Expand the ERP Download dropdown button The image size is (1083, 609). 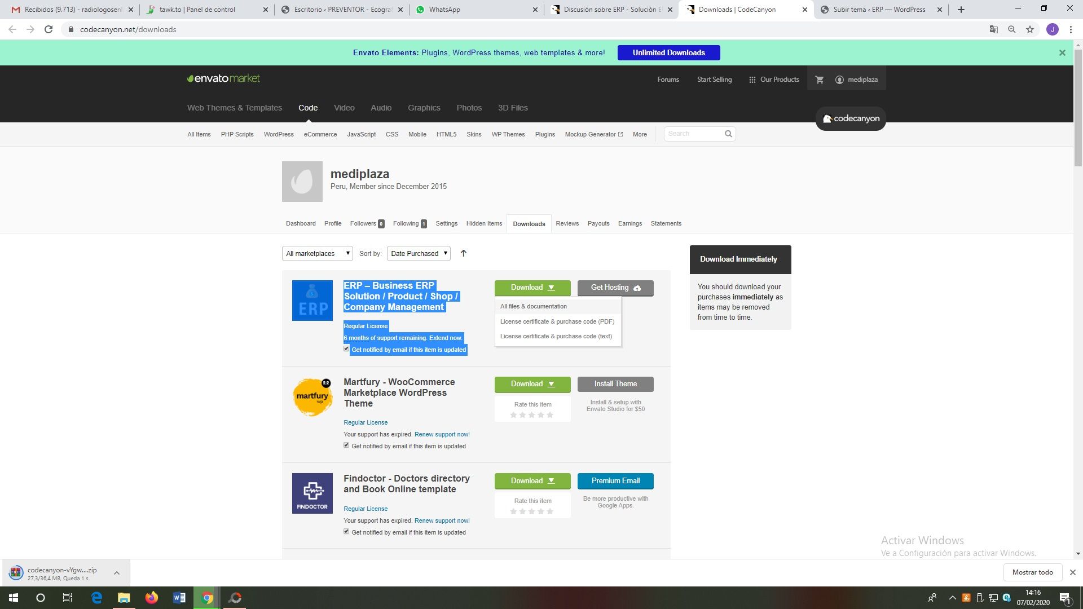pos(532,288)
